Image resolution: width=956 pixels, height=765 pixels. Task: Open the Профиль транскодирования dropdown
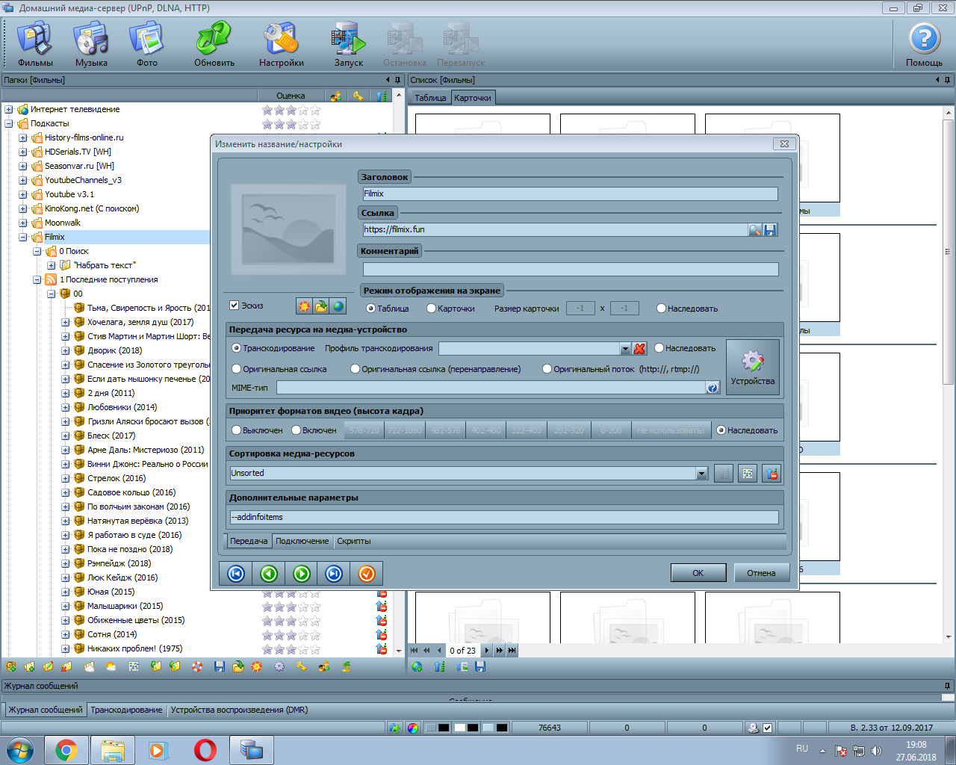[625, 349]
